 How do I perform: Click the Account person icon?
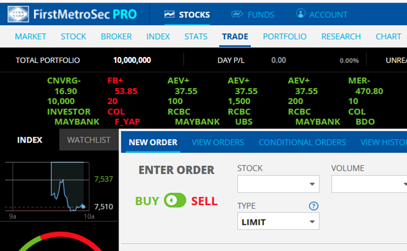point(301,13)
